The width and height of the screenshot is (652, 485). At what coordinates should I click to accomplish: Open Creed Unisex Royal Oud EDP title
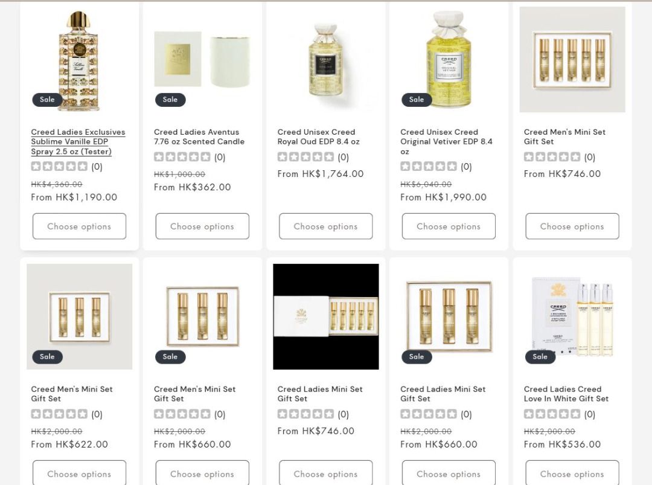(319, 137)
